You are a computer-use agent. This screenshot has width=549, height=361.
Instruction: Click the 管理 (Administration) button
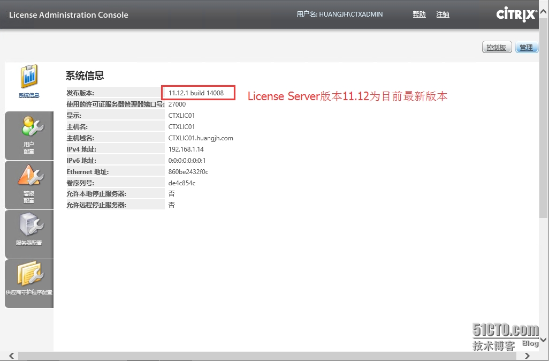(x=527, y=47)
